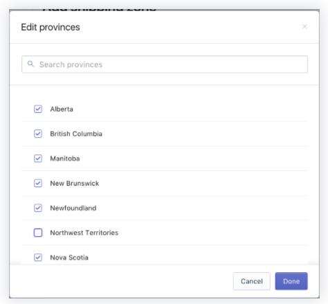Select the Alberta label text
Screen dimensions: 328x304
62,109
